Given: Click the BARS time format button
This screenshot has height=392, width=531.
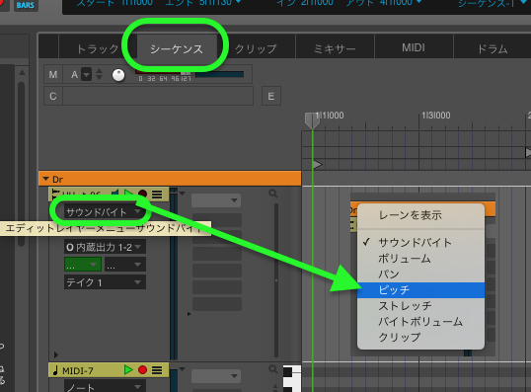Looking at the screenshot, I should [x=26, y=5].
